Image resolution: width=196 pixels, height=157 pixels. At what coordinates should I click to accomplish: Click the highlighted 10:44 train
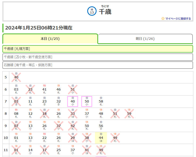(101, 138)
